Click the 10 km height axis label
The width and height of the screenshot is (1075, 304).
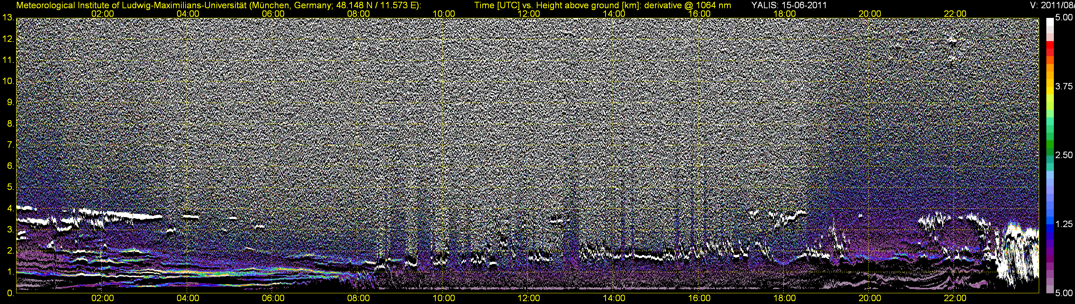tap(8, 81)
